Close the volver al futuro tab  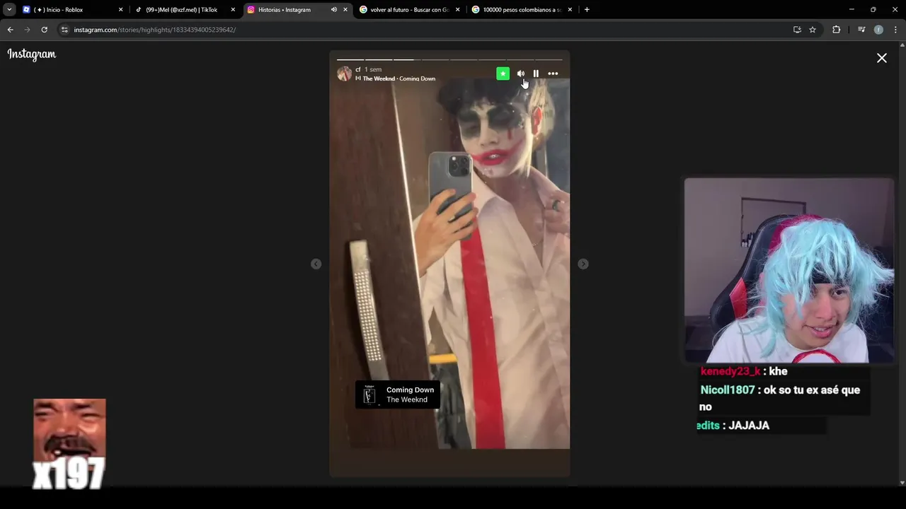point(457,10)
